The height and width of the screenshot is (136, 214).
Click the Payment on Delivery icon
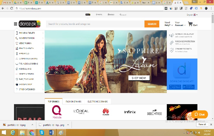[x=171, y=35]
